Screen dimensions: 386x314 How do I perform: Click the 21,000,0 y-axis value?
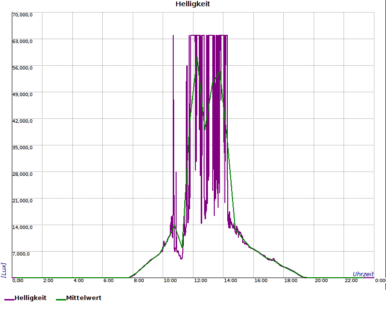pos(22,201)
